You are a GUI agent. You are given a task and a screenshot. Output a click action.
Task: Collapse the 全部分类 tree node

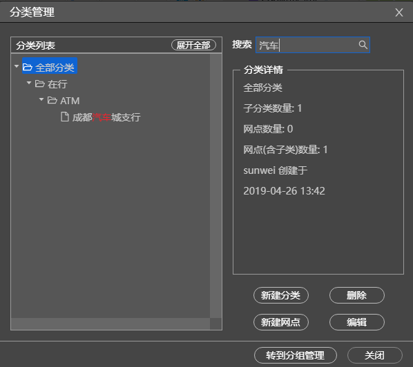(17, 66)
